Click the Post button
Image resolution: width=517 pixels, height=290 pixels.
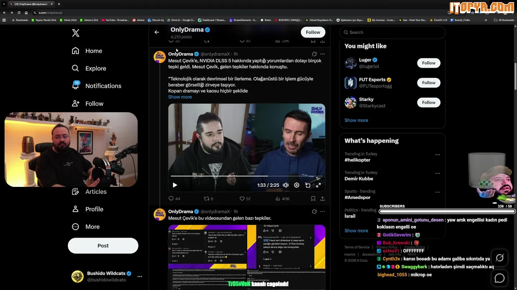103,246
